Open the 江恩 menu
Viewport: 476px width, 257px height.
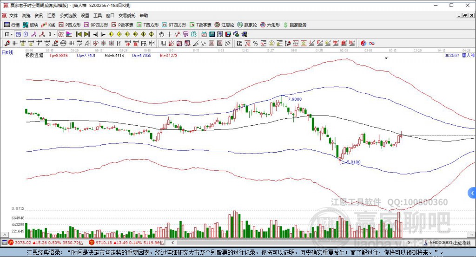tap(51, 15)
